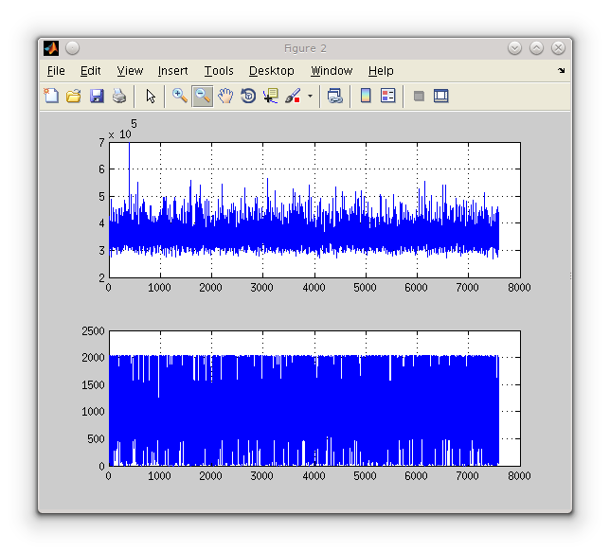Image resolution: width=610 pixels, height=551 pixels.
Task: Select the Pan hand tool
Action: 225,96
